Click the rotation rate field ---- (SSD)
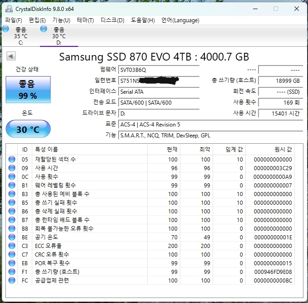Image resolution: width=308 pixels, height=303 pixels. pos(280,92)
